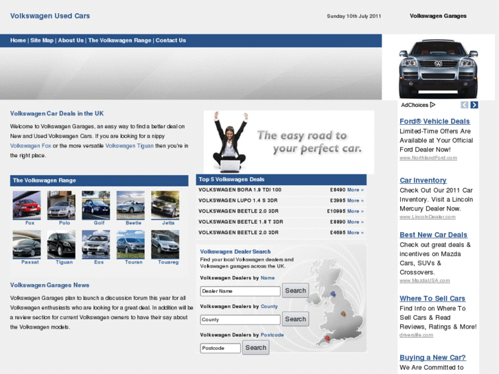
Task: Go to About Us page
Action: point(71,40)
